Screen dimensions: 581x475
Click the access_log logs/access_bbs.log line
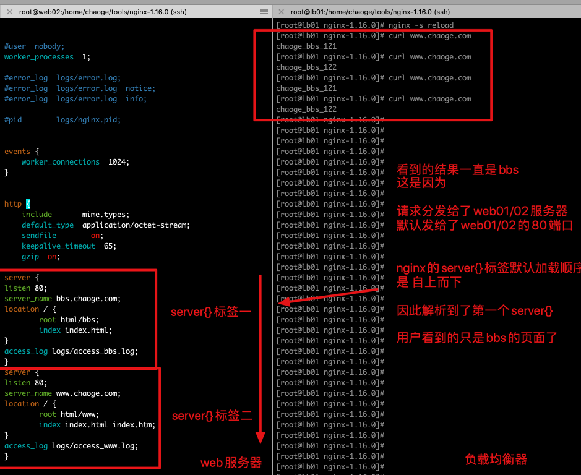71,351
